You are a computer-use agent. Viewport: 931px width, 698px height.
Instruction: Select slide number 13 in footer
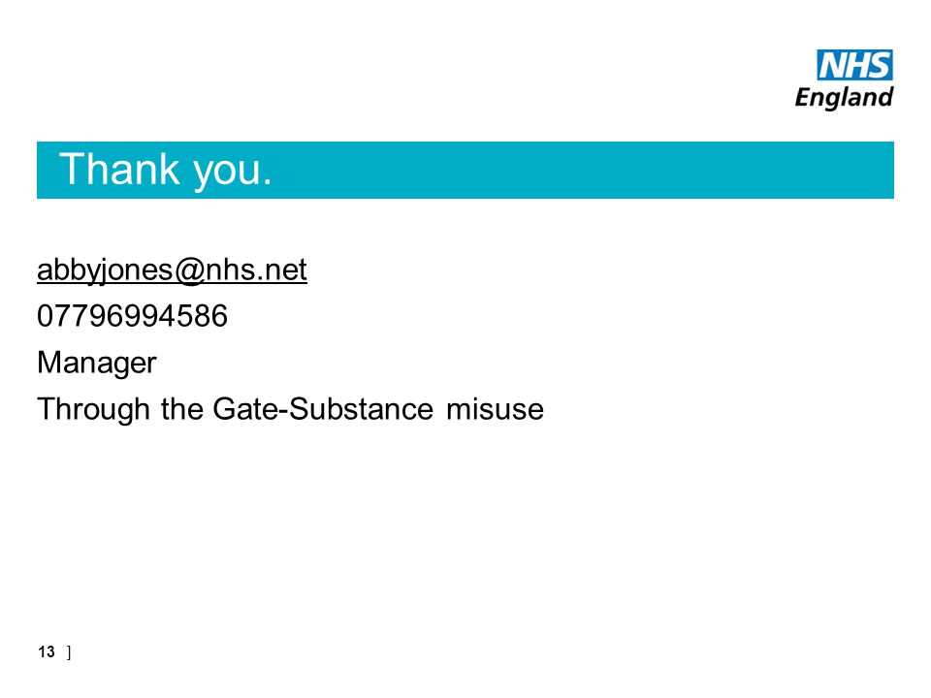coord(47,651)
